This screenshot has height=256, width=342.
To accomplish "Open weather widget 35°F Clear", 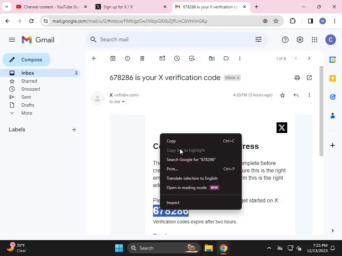I will pos(17,248).
